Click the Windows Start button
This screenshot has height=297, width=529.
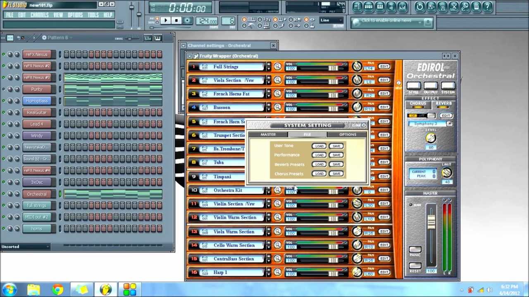tap(9, 289)
